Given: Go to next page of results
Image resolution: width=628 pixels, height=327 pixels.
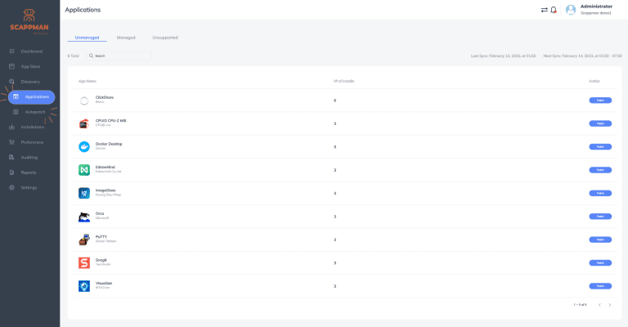Looking at the screenshot, I should coord(610,305).
